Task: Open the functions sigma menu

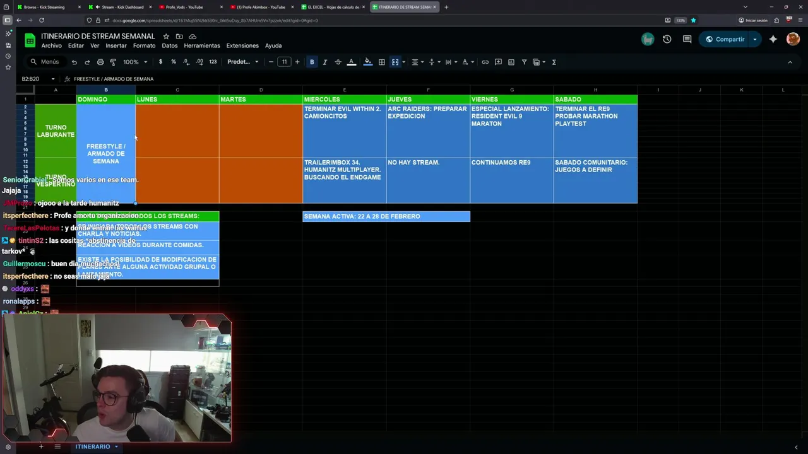Action: click(554, 62)
